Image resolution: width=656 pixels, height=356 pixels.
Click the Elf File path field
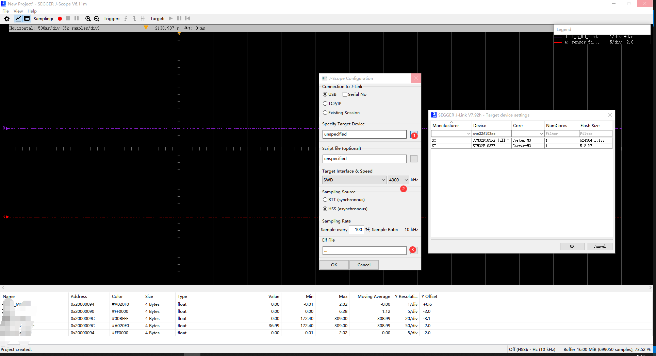coord(364,250)
